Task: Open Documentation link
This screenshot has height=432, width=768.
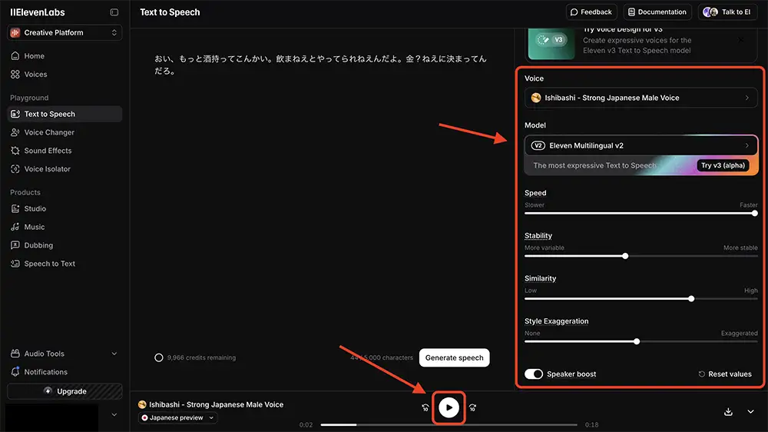Action: pyautogui.click(x=657, y=12)
